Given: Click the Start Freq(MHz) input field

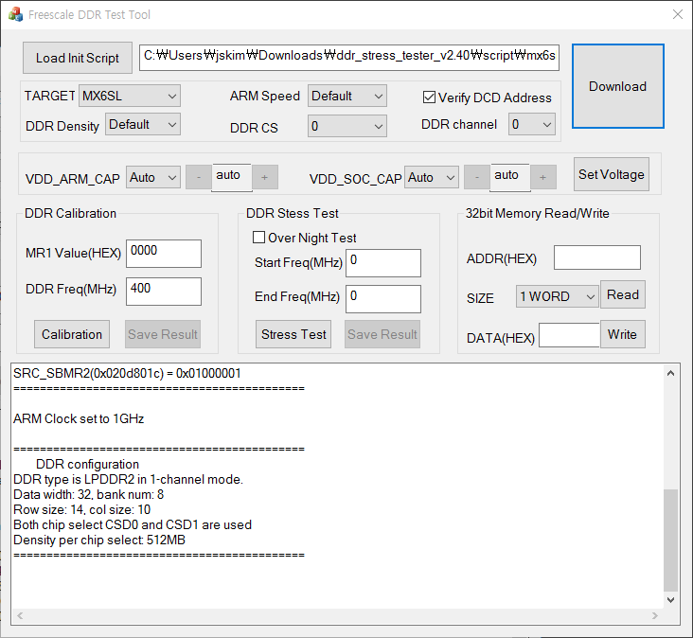Looking at the screenshot, I should [x=383, y=263].
